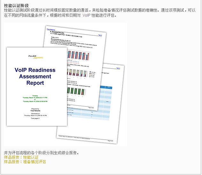
Task: Click the VoIP Readiness Assessment Report title text
Action: pos(35,76)
